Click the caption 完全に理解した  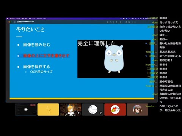(97, 43)
